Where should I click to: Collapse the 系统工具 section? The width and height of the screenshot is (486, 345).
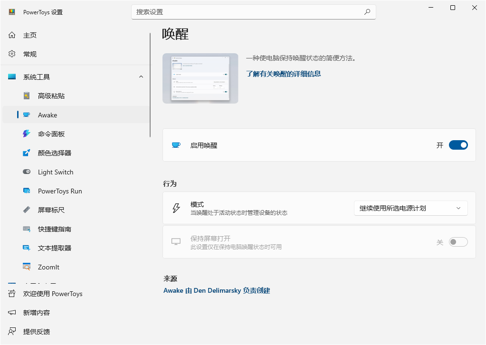[x=141, y=76]
